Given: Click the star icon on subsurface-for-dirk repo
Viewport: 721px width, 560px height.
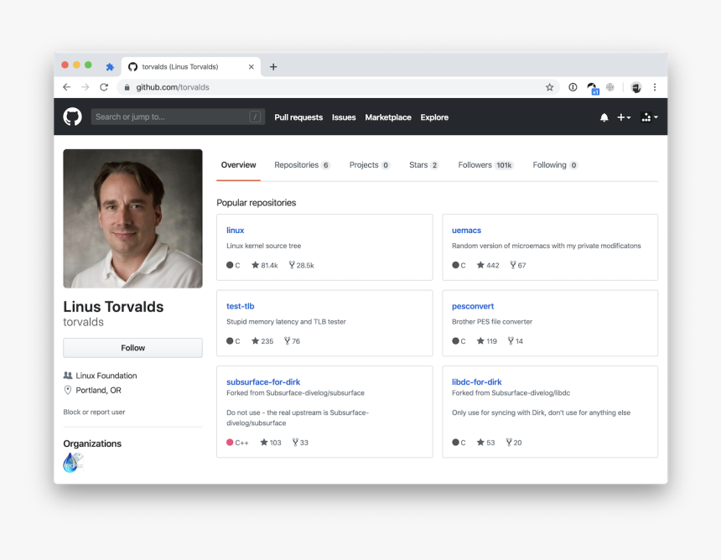Looking at the screenshot, I should [264, 443].
